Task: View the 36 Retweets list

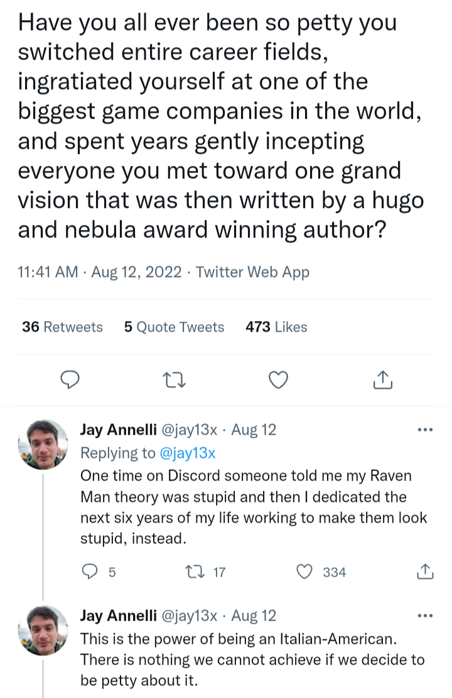Action: (x=62, y=327)
